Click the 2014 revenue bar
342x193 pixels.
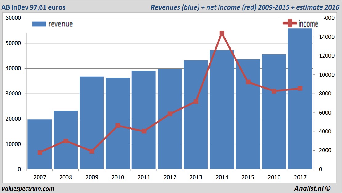222,110
